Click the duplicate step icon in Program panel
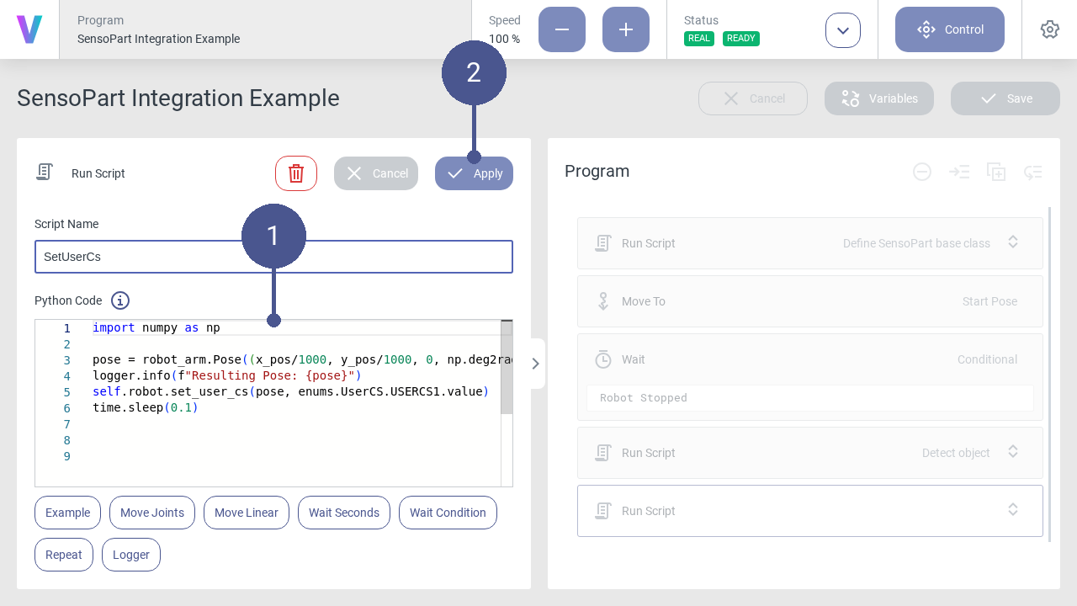Screen dimensions: 1077x606 [x=996, y=172]
